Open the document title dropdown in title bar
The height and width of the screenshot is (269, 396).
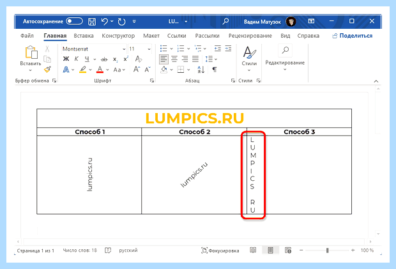(x=186, y=22)
